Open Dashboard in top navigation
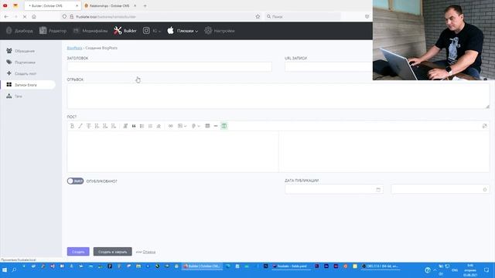The width and height of the screenshot is (495, 278). click(x=19, y=31)
